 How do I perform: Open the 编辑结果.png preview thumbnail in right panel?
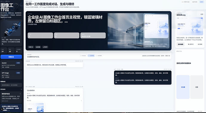tap(190, 26)
